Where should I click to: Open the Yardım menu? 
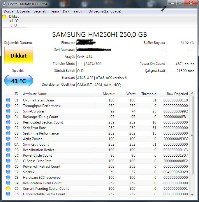[x=79, y=11]
